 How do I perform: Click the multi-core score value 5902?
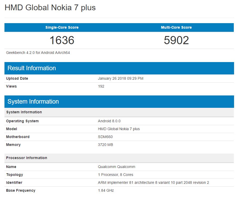(x=176, y=40)
